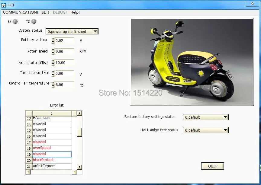The width and height of the screenshot is (261, 185).
Task: Open Restore factory settings status dropdown arrow
Action: [226, 117]
